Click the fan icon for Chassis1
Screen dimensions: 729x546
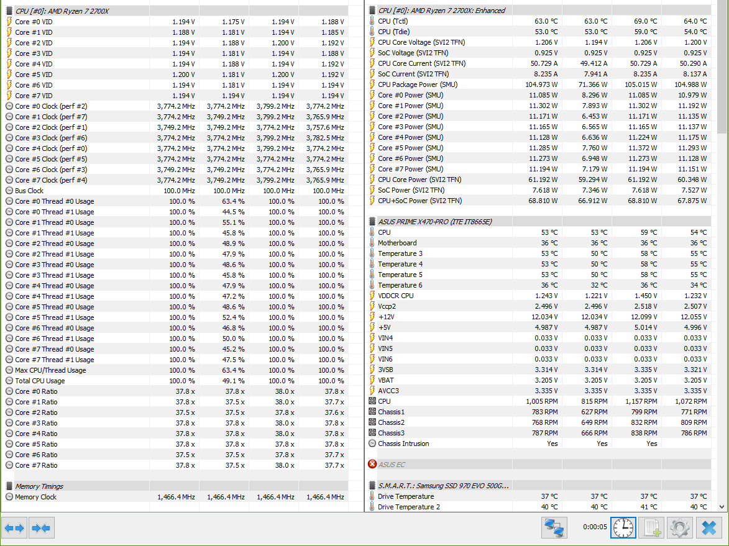372,412
